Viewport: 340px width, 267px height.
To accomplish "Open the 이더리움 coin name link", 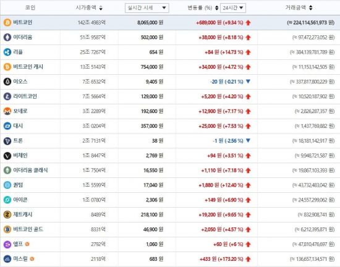I will point(23,37).
